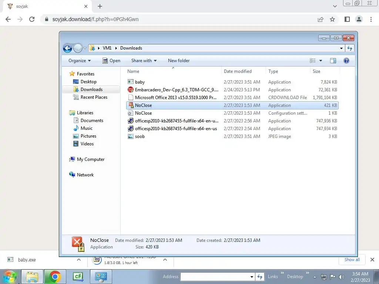This screenshot has width=379, height=284.
Task: Close the Chrome downloads bar
Action: click(x=372, y=260)
